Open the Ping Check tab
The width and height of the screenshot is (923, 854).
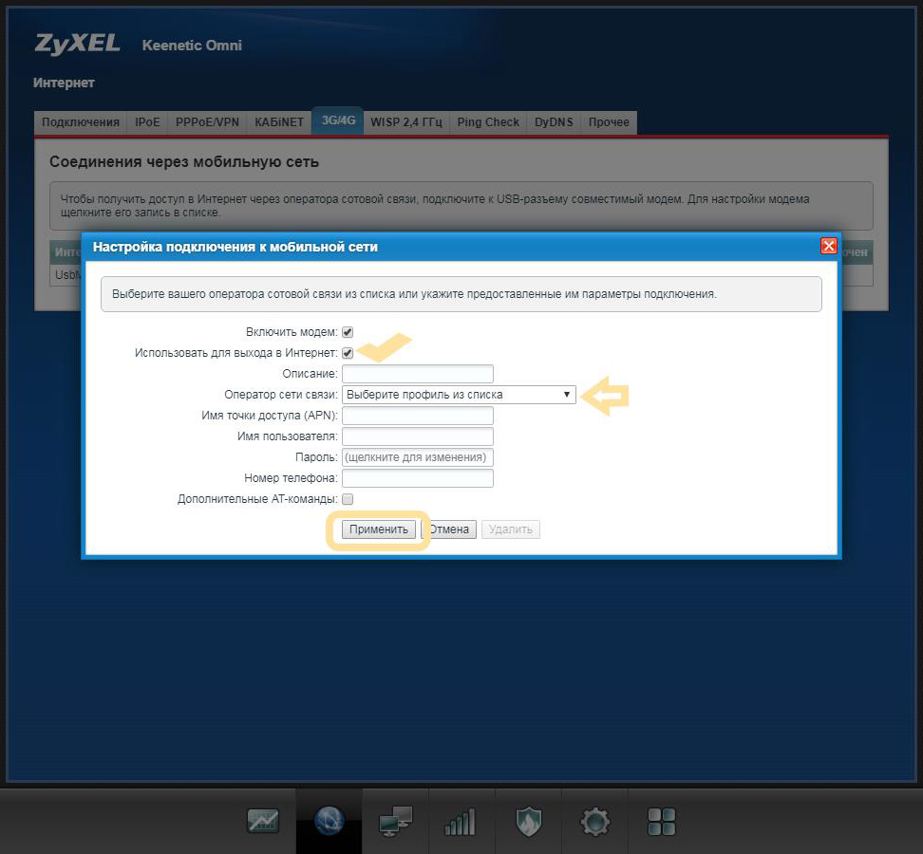click(488, 122)
